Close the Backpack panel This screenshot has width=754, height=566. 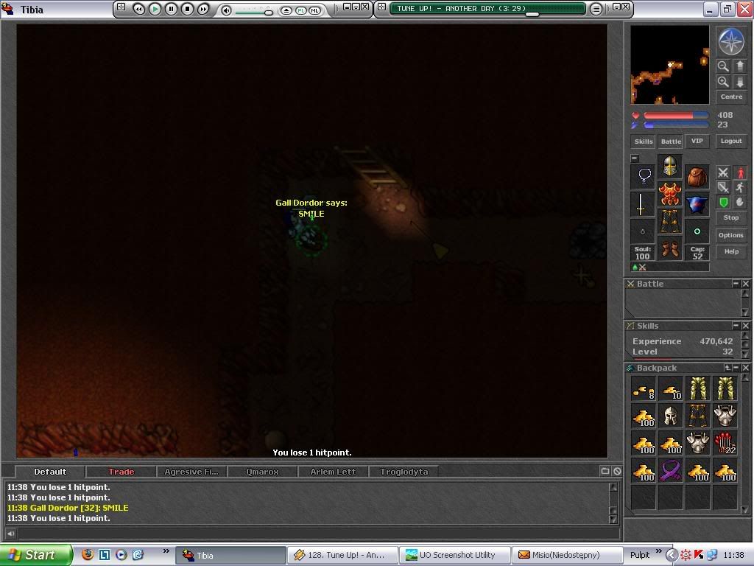pos(745,368)
